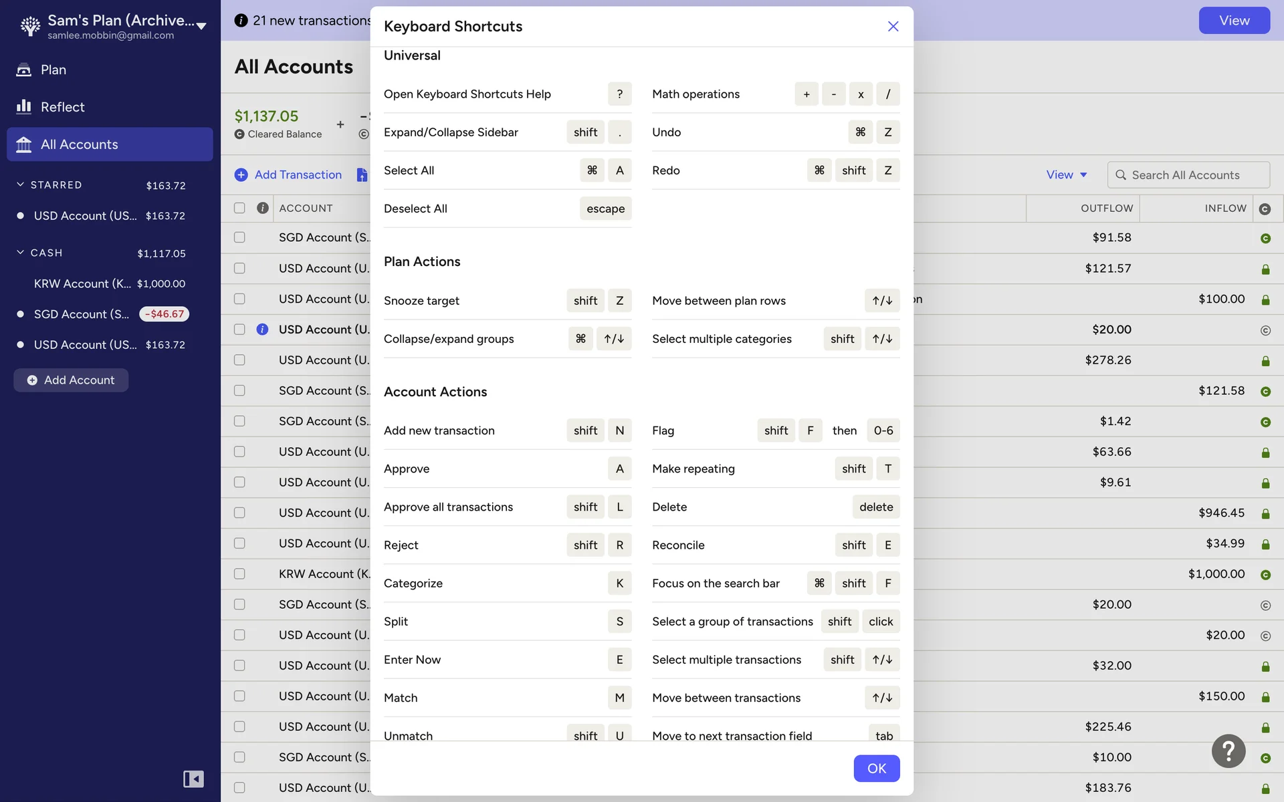
Task: Click the Search All Accounts field
Action: (1188, 174)
